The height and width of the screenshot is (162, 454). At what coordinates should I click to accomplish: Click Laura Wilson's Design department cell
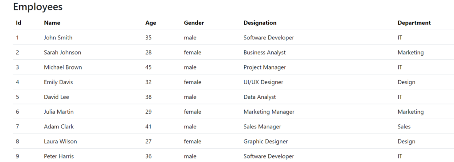click(x=407, y=142)
